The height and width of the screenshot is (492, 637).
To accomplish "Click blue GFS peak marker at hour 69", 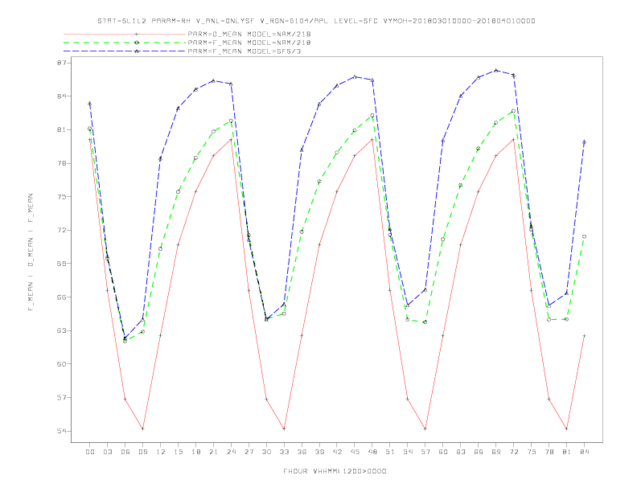I will point(495,70).
